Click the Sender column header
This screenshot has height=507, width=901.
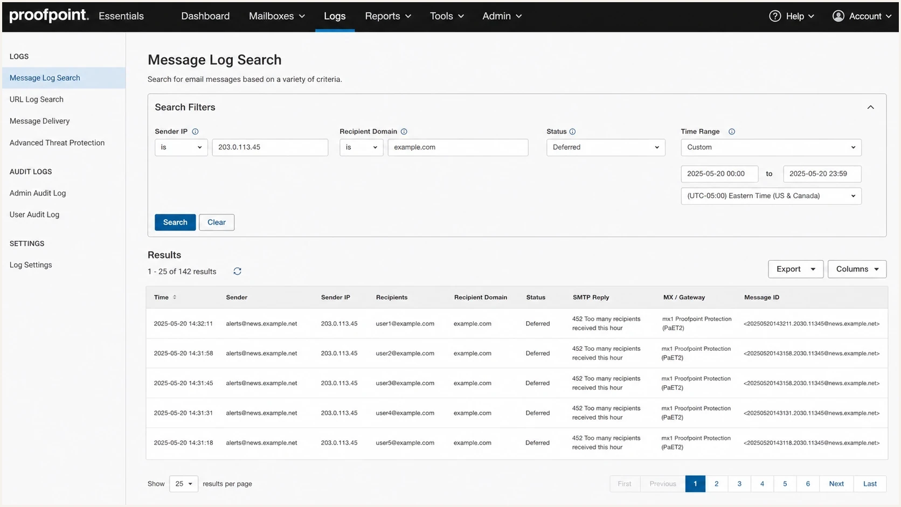click(x=237, y=297)
